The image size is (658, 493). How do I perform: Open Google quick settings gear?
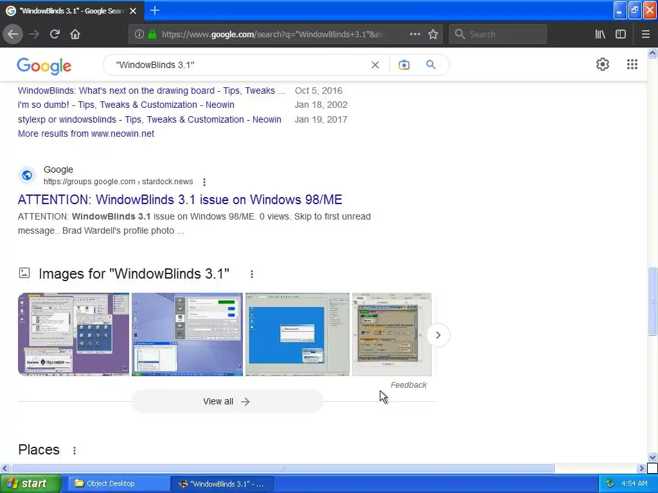point(603,64)
